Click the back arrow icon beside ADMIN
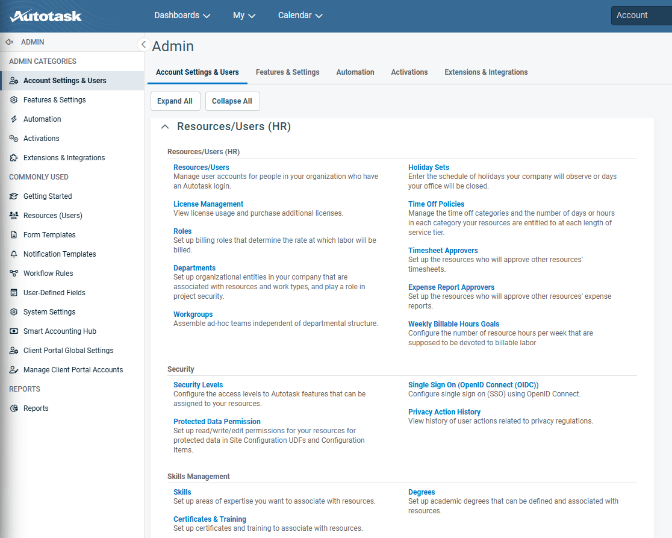This screenshot has width=672, height=538. (9, 42)
